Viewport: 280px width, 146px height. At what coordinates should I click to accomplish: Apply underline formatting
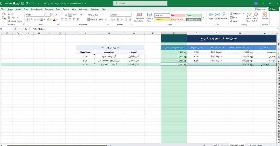35,20
